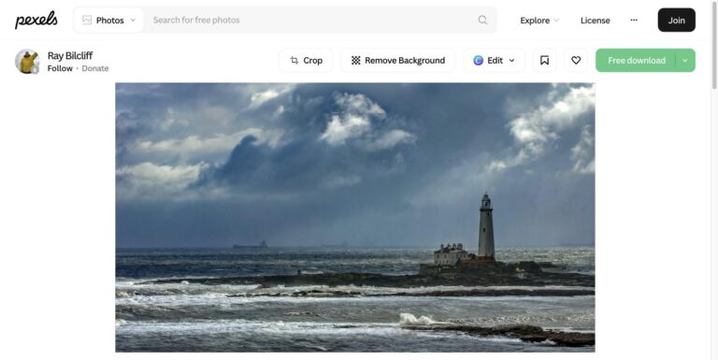Open the Edit dropdown
Screen dimensions: 718x360
click(494, 61)
